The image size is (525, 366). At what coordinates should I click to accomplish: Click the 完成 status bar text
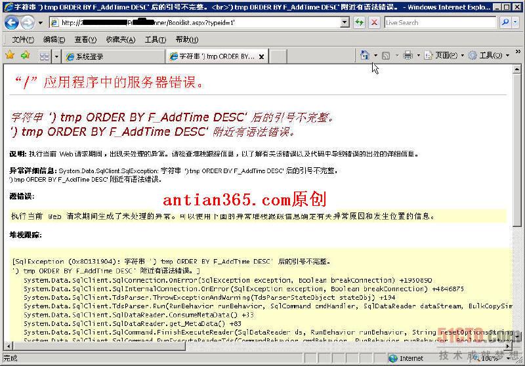coord(10,358)
